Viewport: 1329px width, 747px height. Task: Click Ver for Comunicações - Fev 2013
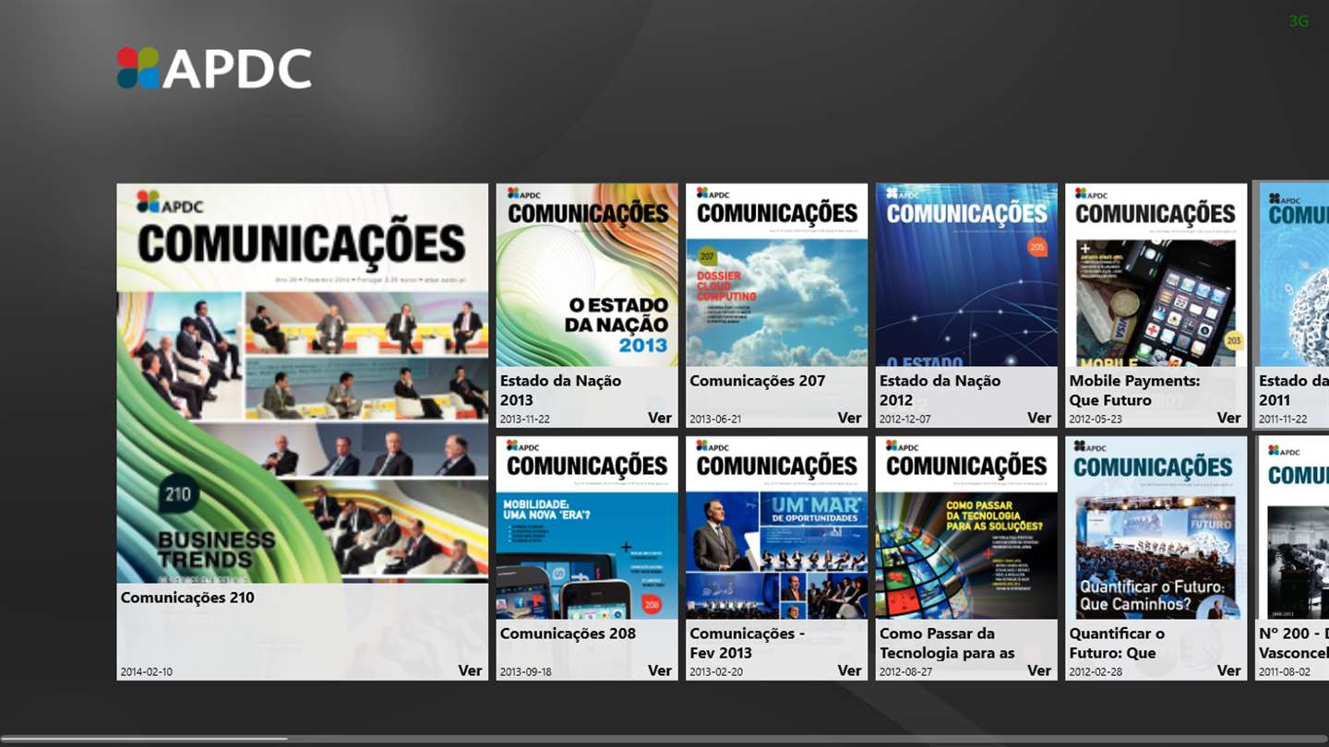[849, 670]
